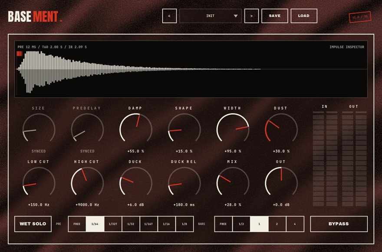This screenshot has width=382, height=252.
Task: Click the +150.0 Hz low cut value
Action: [x=39, y=205]
